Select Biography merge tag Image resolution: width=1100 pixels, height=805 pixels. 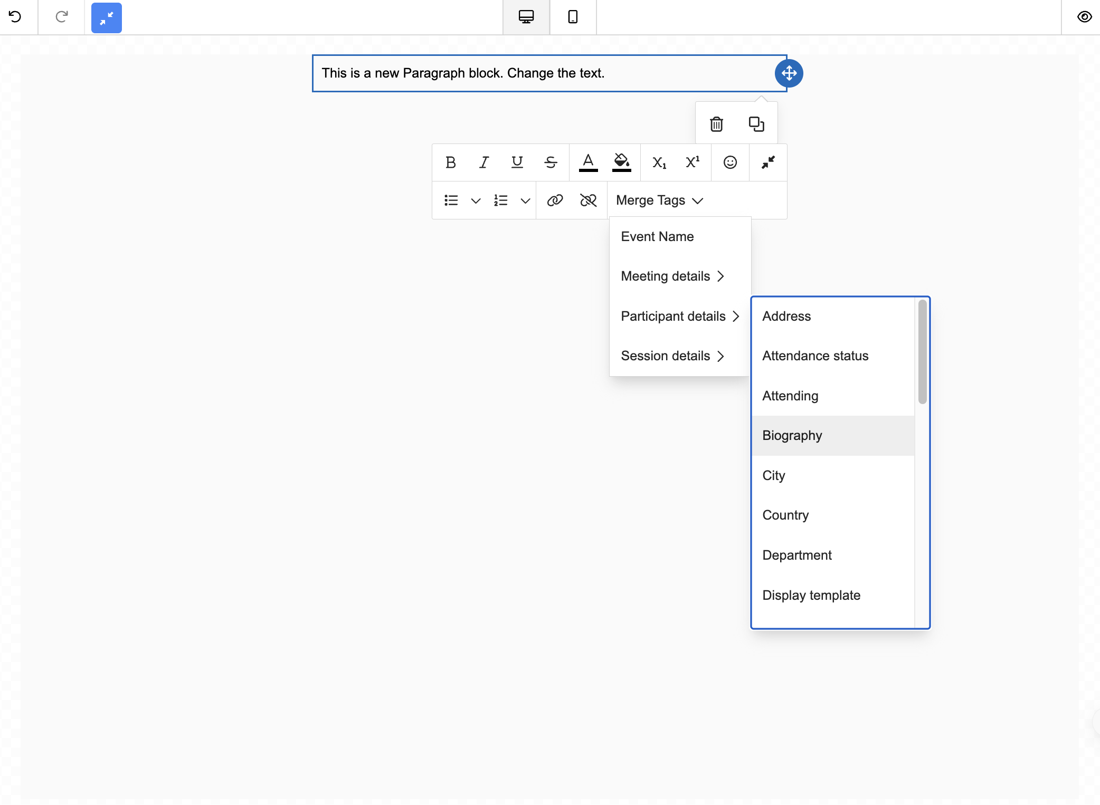click(x=833, y=436)
